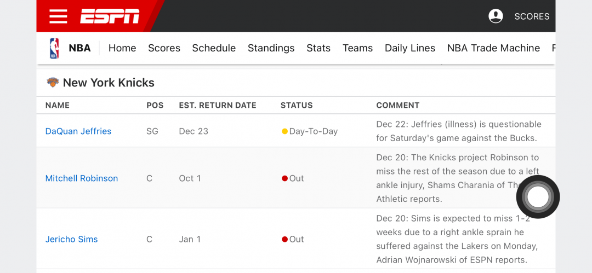This screenshot has height=273, width=592.
Task: Open the hamburger menu icon
Action: coord(58,16)
